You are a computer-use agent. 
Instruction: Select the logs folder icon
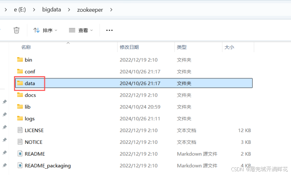[20, 118]
